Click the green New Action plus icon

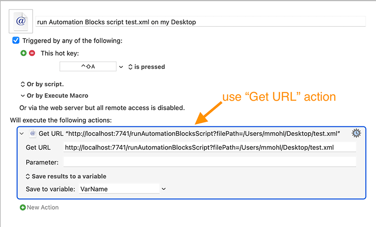(x=23, y=207)
